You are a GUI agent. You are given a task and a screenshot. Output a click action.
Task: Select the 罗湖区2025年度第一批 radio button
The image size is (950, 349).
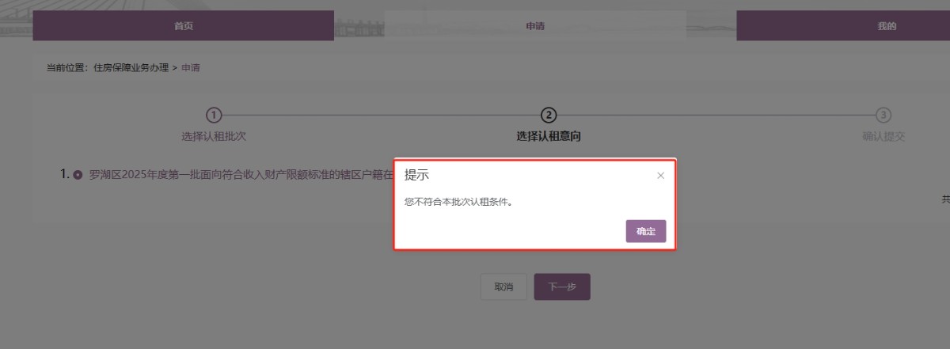(78, 175)
